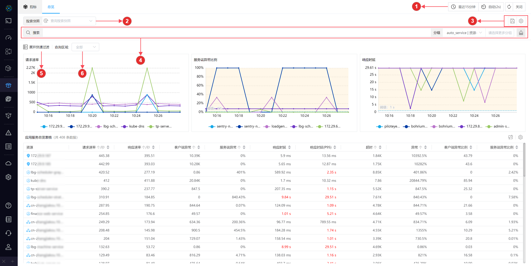Screen dimensions: 531x266
Task: Open the 查询区域 dropdown showing 全部
Action: (85, 47)
